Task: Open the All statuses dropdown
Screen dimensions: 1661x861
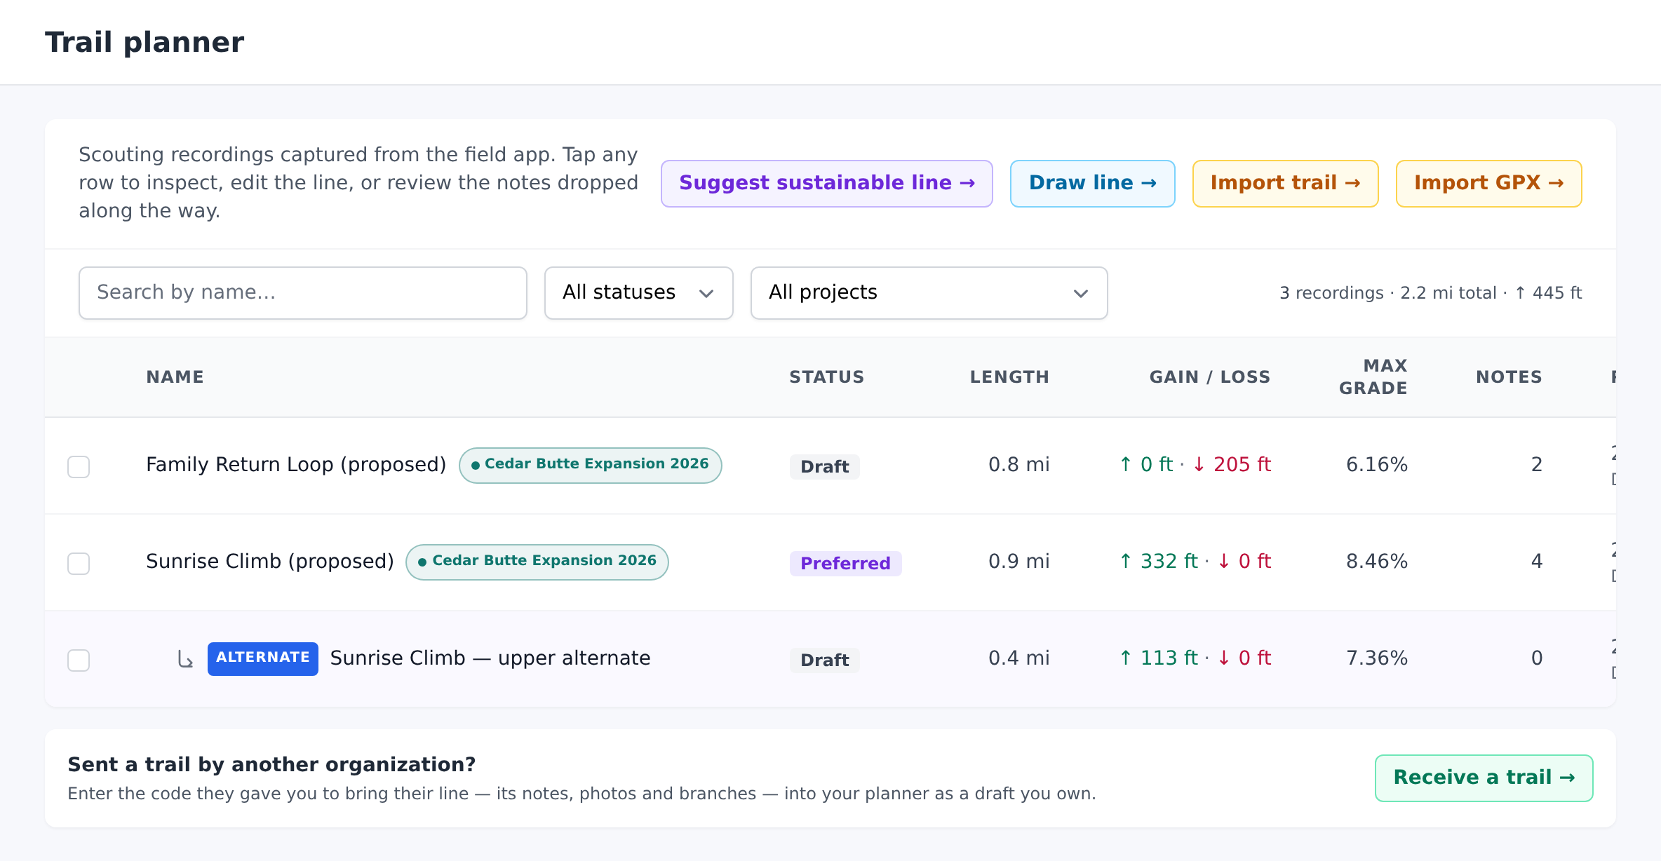Action: point(639,293)
